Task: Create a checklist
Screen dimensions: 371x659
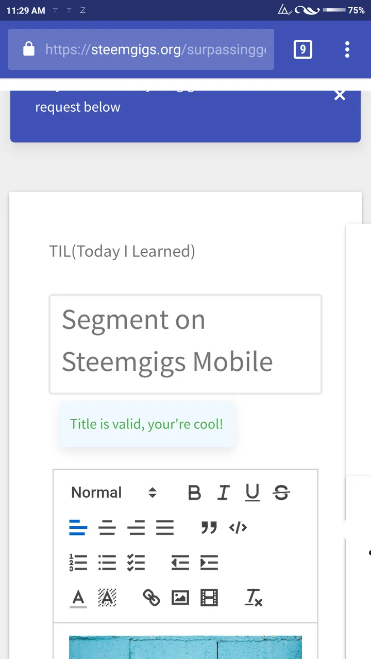Action: click(136, 563)
